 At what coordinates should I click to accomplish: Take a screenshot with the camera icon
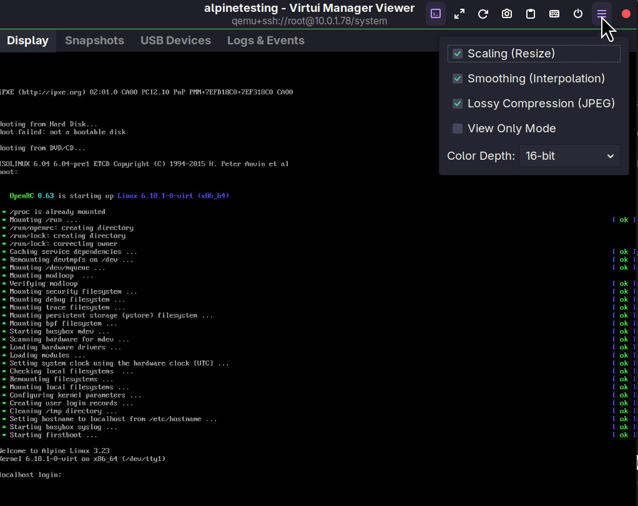(506, 13)
